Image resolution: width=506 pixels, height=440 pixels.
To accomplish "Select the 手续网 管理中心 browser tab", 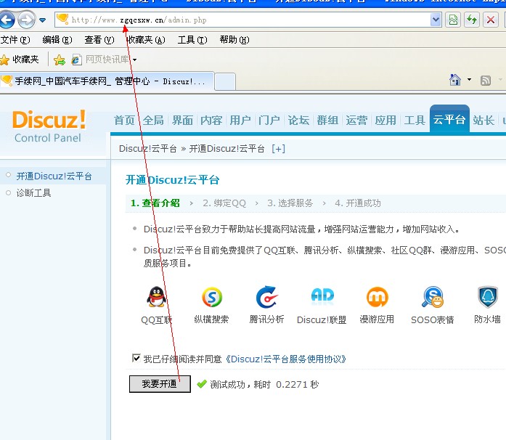I will tap(107, 81).
